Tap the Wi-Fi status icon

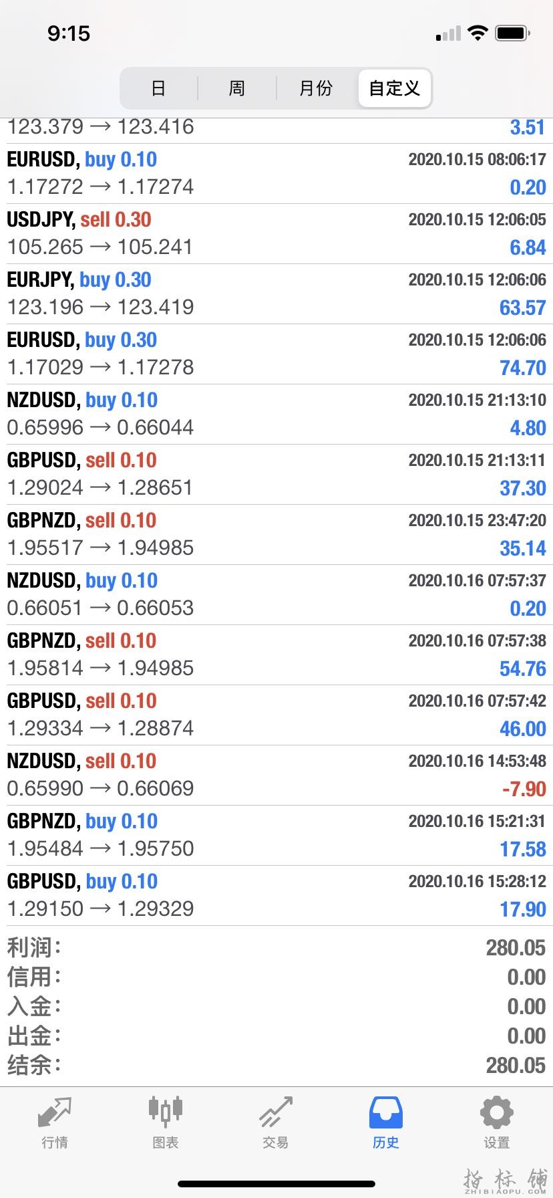coord(478,33)
